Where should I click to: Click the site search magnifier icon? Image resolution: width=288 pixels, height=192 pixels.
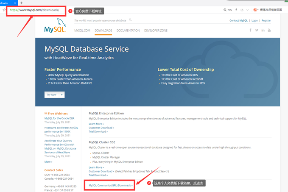[x=130, y=20]
